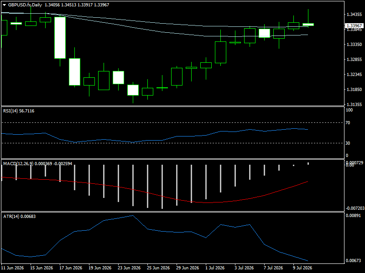Viewport: 365px width, 273px height.
Task: Click the RSI 100 scale value
Action: (349, 110)
